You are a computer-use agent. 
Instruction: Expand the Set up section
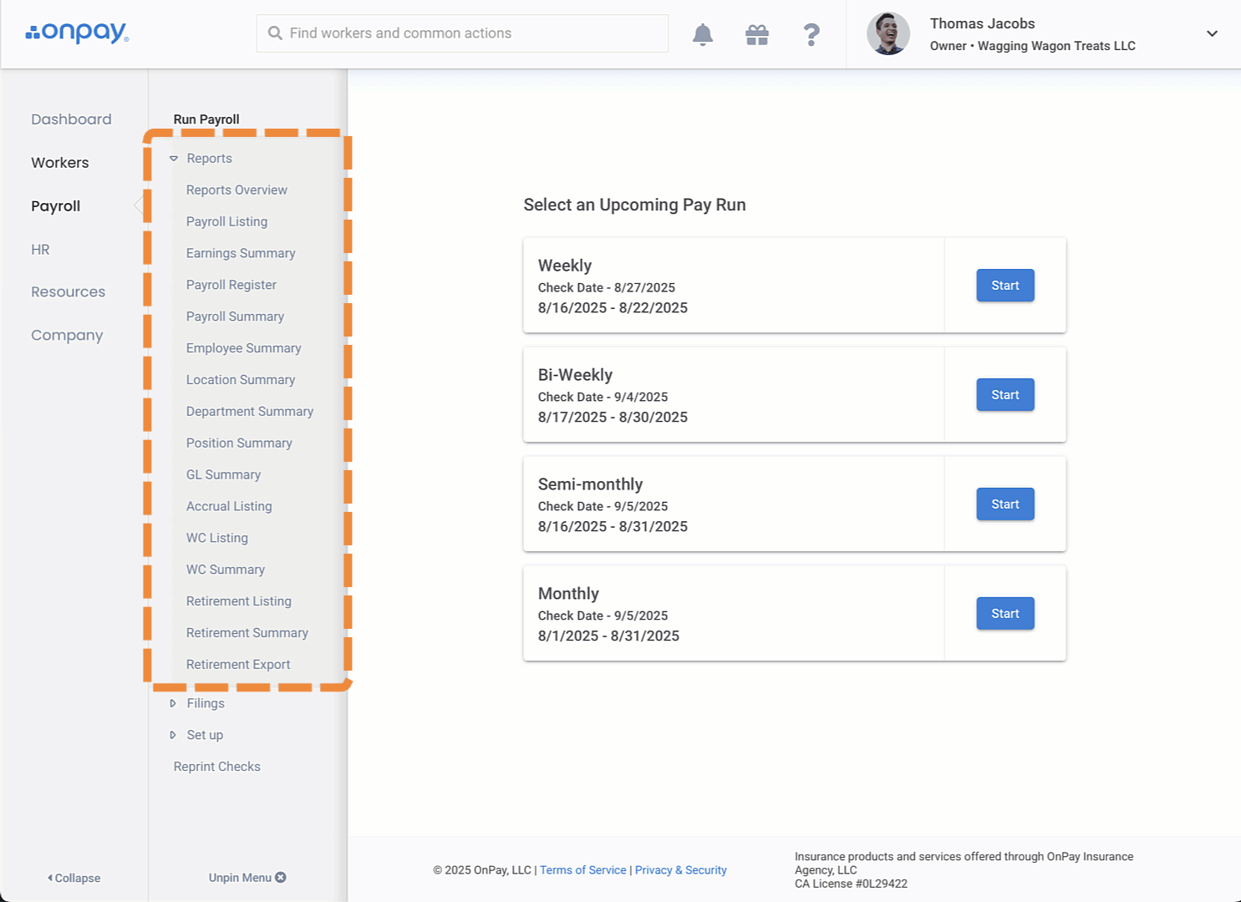173,735
